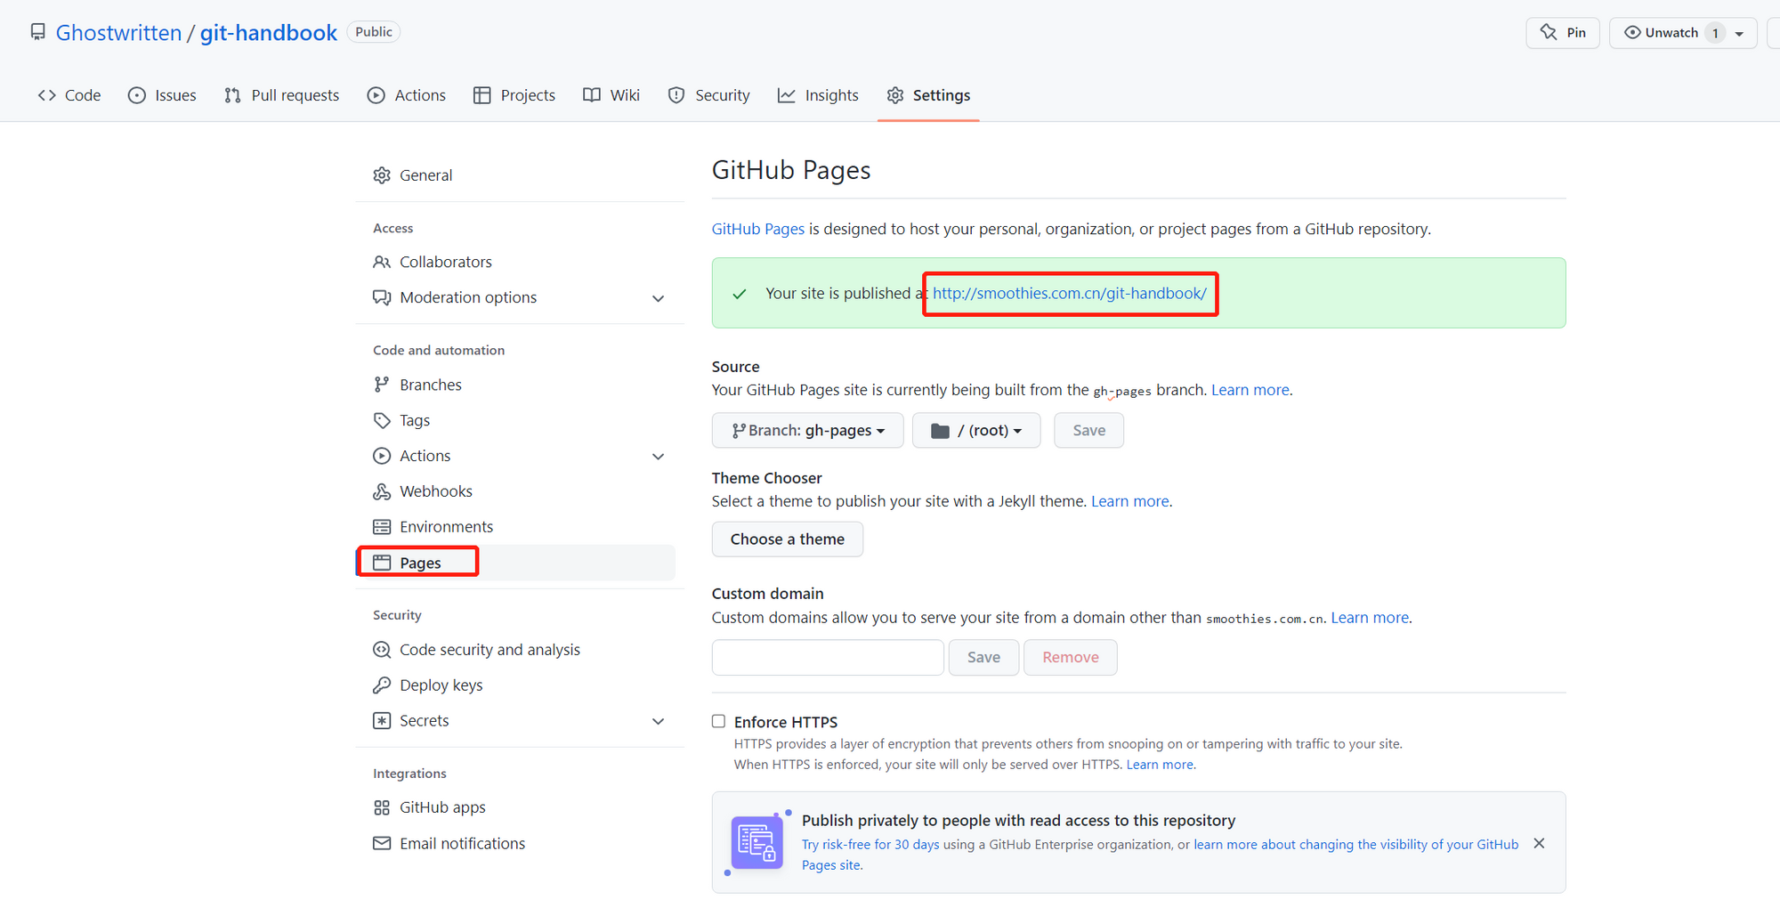The image size is (1780, 924).
Task: Open the GitHub Pages documentation link
Action: [758, 229]
